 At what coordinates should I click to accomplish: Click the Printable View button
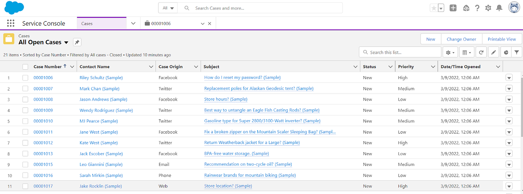pos(502,39)
